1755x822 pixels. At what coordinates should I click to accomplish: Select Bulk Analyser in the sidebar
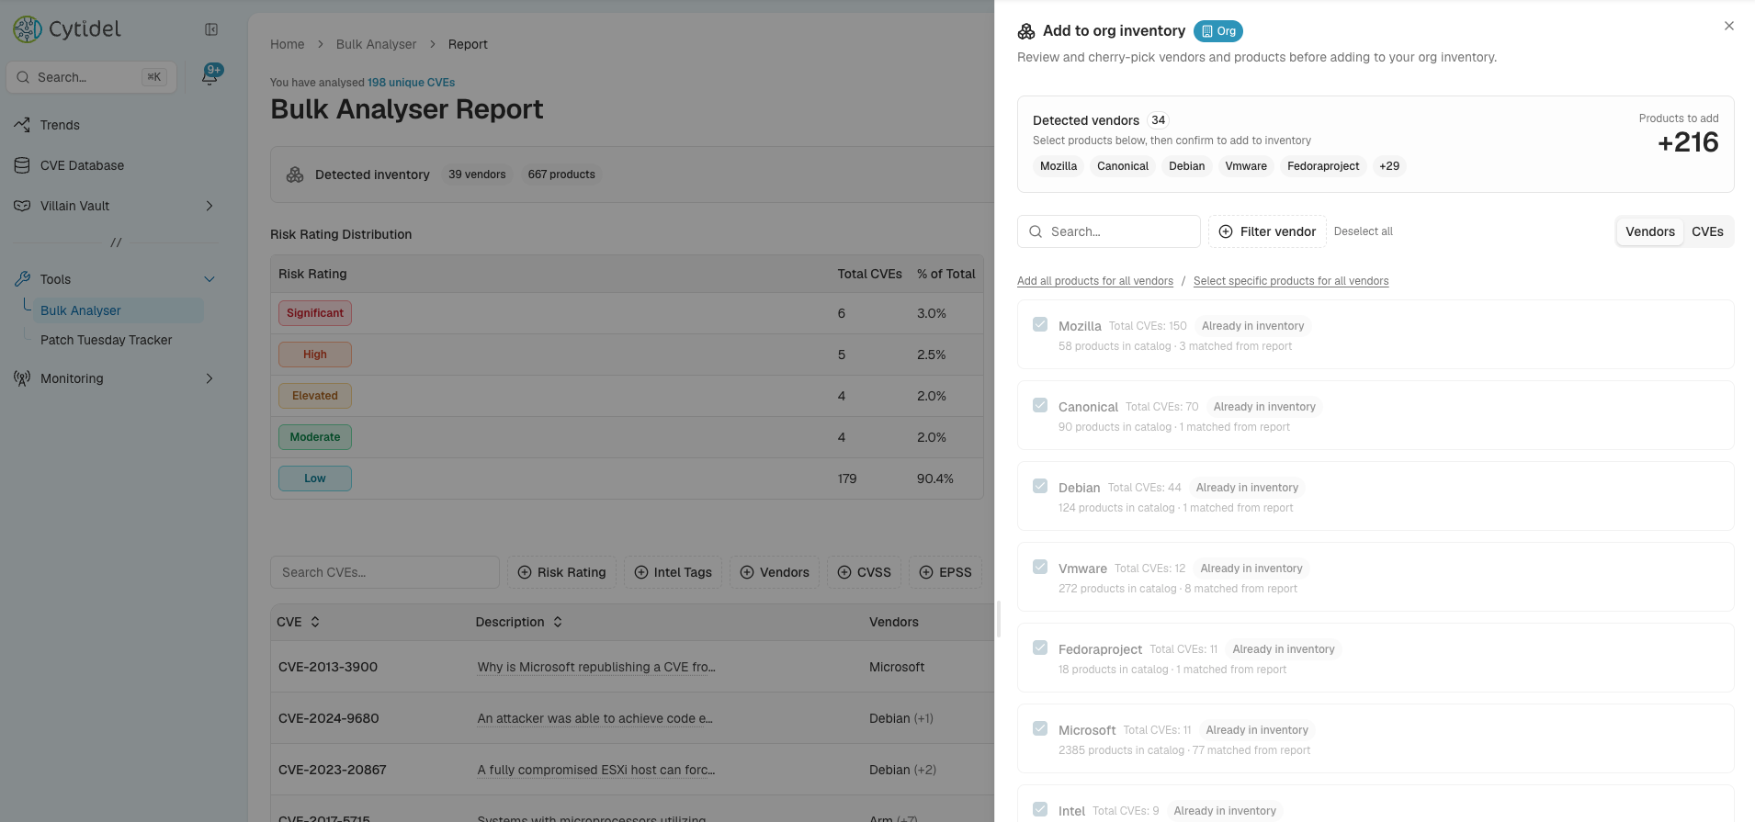pyautogui.click(x=118, y=310)
